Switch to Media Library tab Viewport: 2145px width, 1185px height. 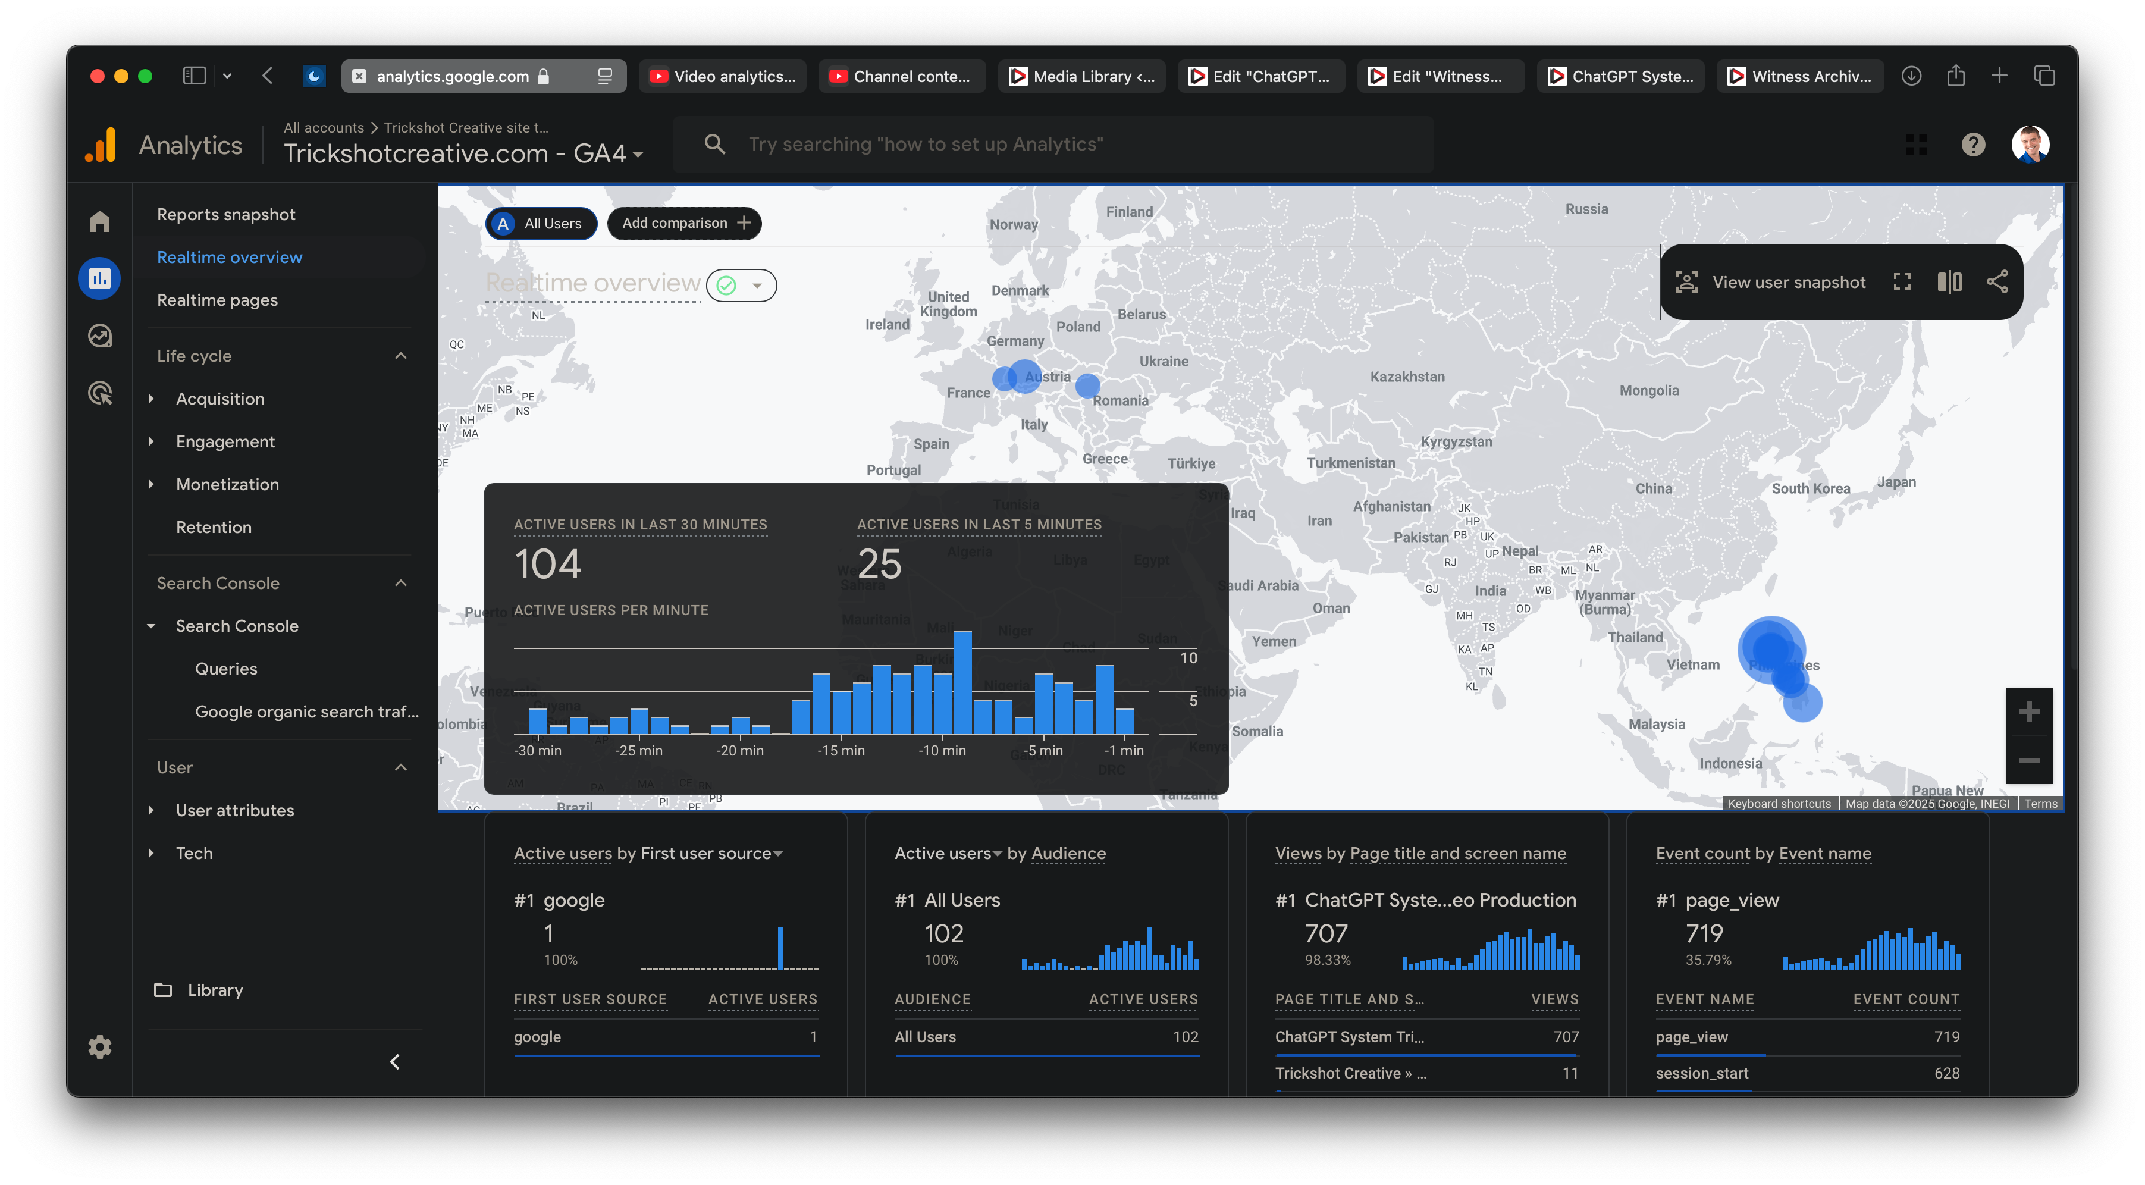pos(1081,76)
